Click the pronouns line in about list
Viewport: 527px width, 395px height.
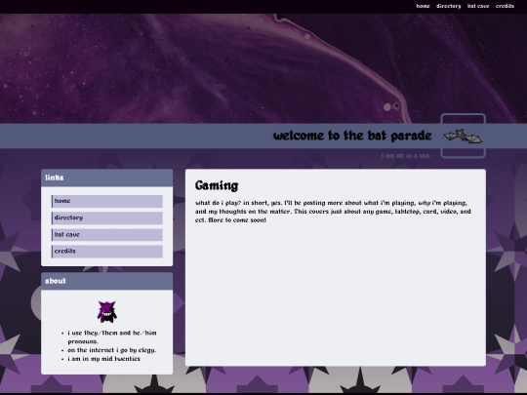[112, 337]
